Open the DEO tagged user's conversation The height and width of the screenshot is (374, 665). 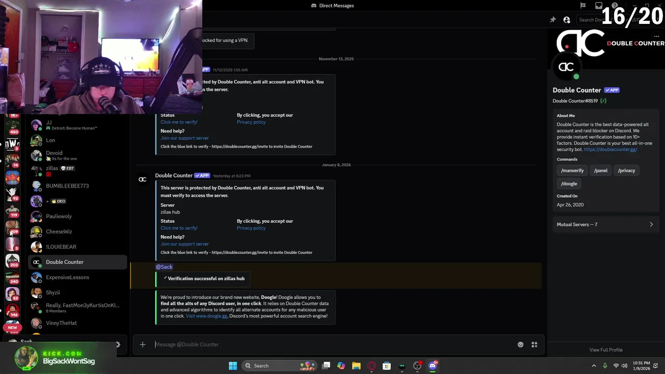tap(77, 201)
